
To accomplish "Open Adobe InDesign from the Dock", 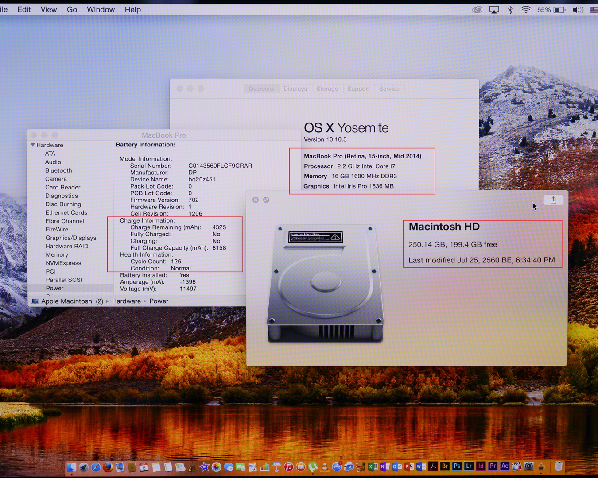I will [x=481, y=466].
